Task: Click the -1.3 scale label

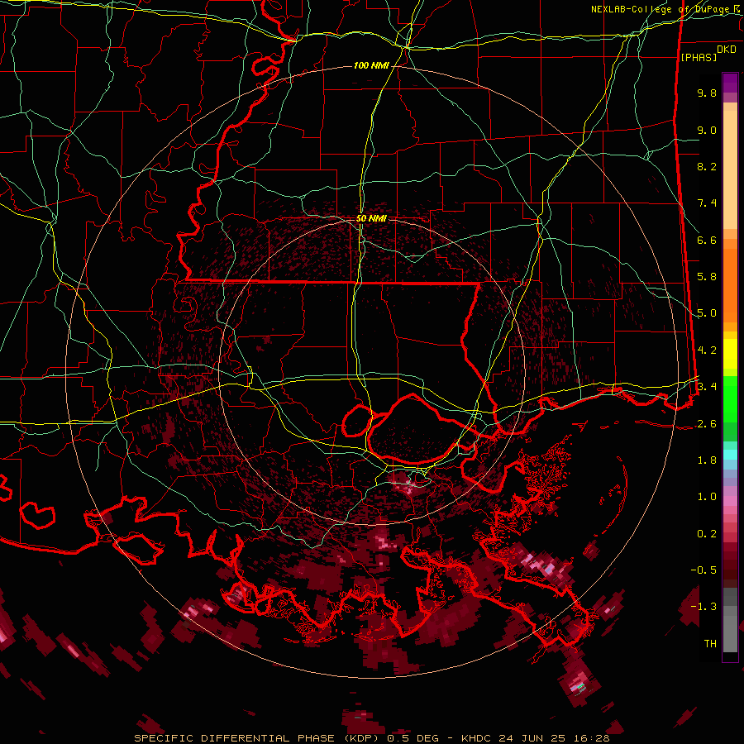Action: click(703, 607)
